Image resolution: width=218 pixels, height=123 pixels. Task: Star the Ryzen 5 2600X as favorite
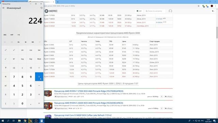pyautogui.click(x=161, y=108)
